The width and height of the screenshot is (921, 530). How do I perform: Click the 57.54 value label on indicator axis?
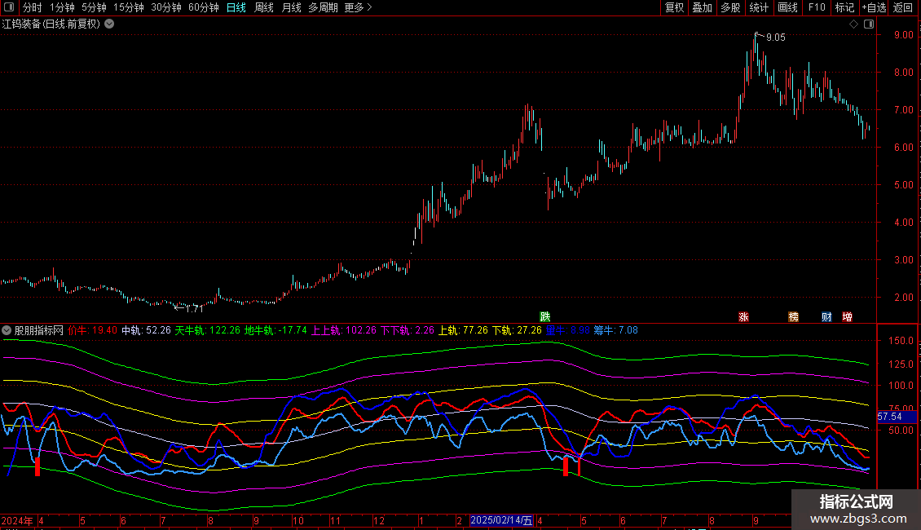click(x=889, y=416)
